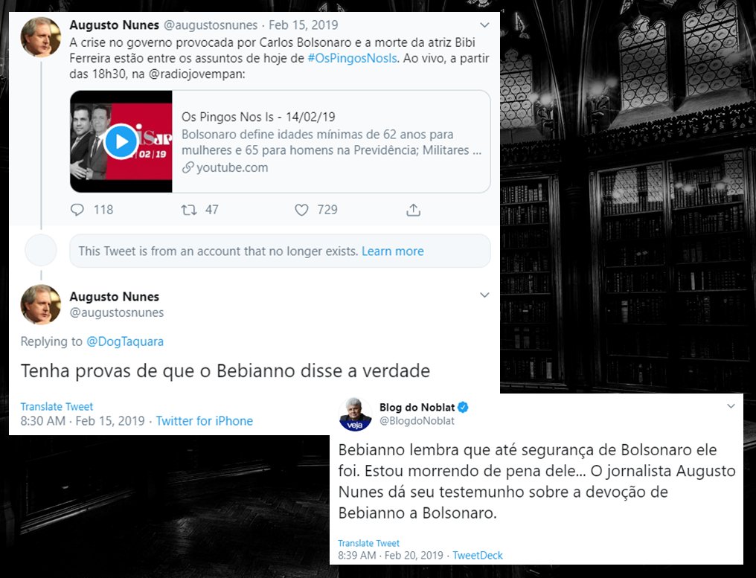
Task: Click Twitter for iPhone source link
Action: pyautogui.click(x=204, y=421)
